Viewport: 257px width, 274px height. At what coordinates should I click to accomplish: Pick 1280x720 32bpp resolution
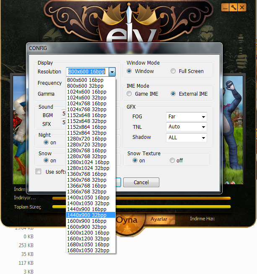tap(91, 145)
